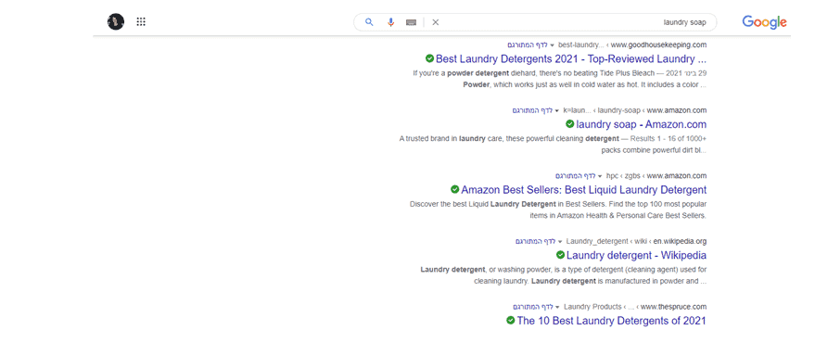Click snippet mentioning Tide Plus Bleach
Screen dimensions: 815x343
(x=560, y=79)
